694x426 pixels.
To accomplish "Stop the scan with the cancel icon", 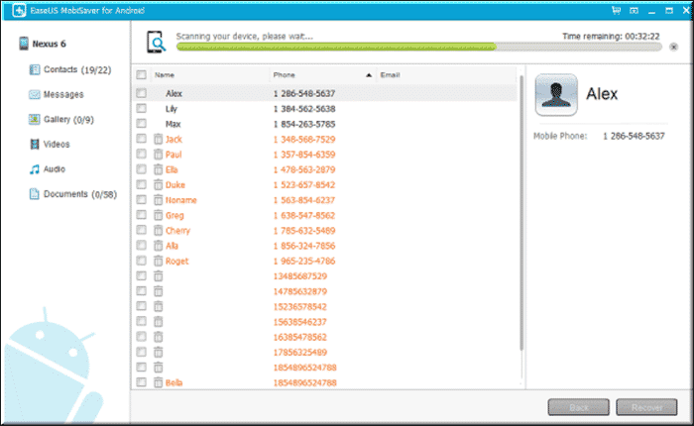I will coord(673,47).
